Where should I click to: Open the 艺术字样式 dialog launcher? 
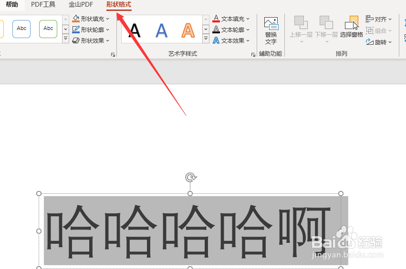[253, 55]
